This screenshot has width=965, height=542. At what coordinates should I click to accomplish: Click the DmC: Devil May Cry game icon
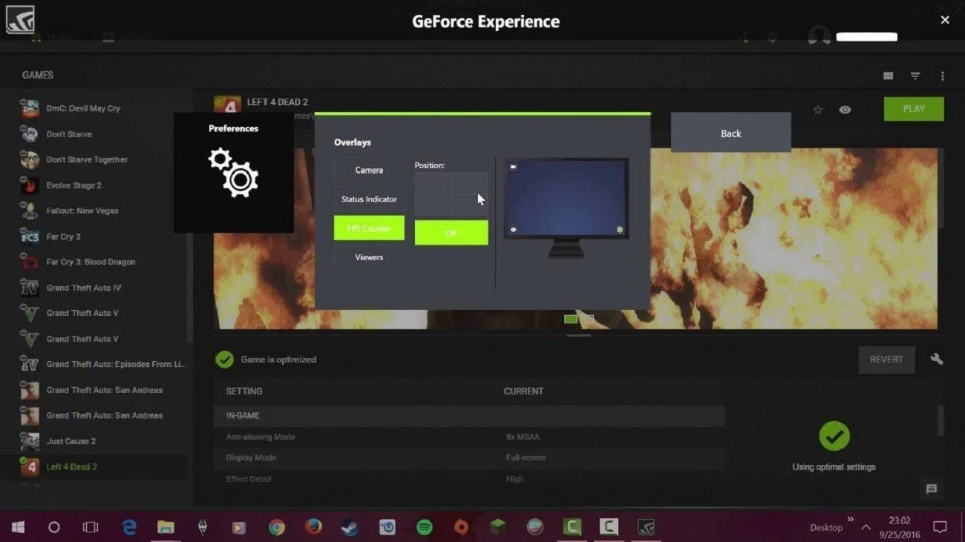(x=30, y=109)
